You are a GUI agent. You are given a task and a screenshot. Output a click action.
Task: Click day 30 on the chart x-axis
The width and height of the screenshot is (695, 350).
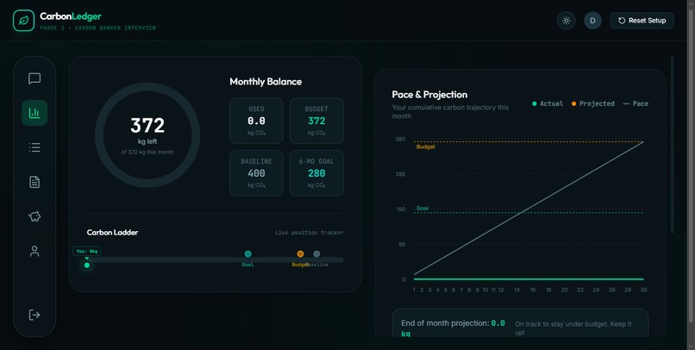tap(643, 290)
